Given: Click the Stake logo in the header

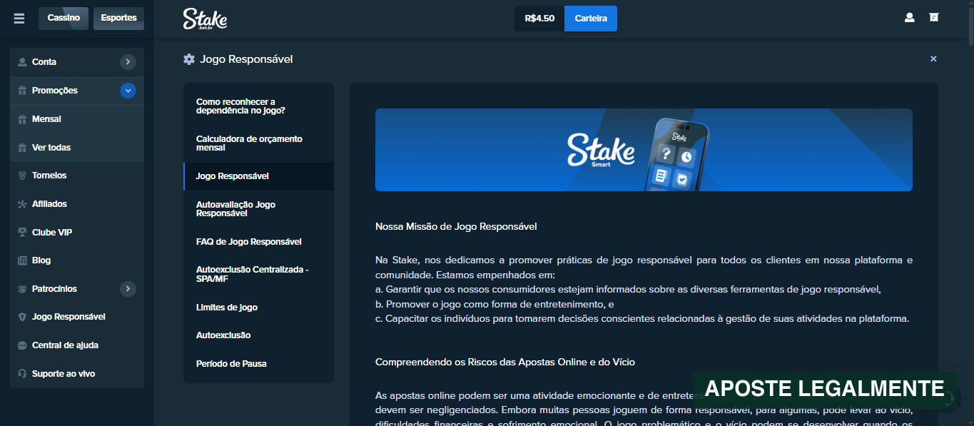Looking at the screenshot, I should pyautogui.click(x=205, y=19).
